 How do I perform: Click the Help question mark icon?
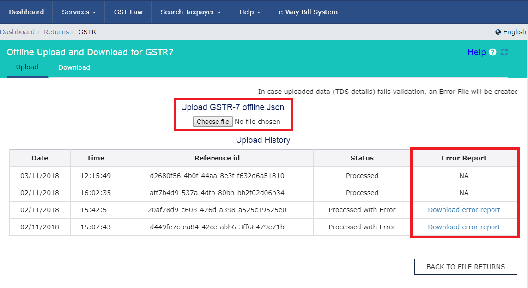[492, 52]
